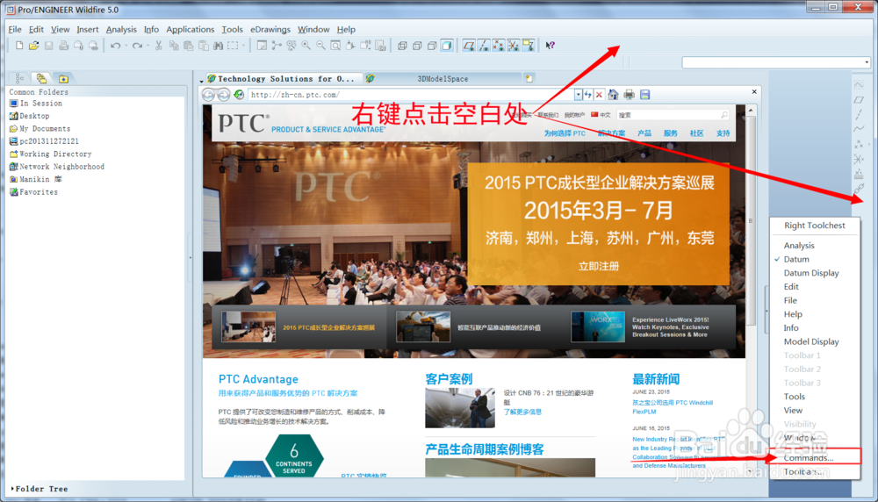Toggle coordinate systems display
Screen dimensions: 878x502
tap(513, 46)
